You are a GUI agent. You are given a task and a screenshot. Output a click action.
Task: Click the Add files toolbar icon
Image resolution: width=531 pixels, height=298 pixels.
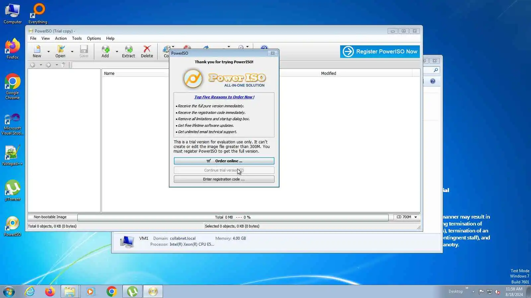point(105,51)
